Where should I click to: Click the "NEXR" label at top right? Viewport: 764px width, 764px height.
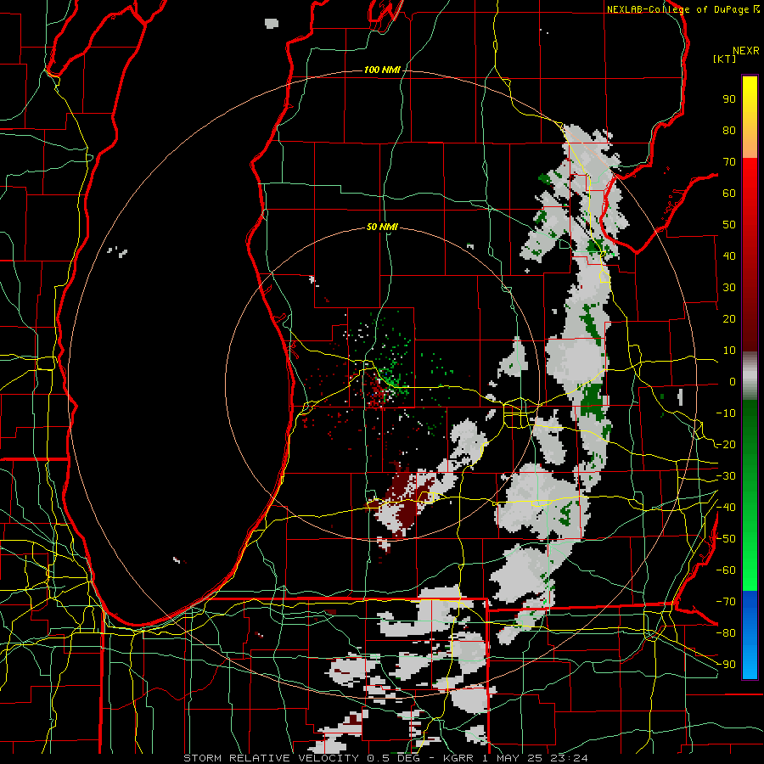(x=746, y=51)
